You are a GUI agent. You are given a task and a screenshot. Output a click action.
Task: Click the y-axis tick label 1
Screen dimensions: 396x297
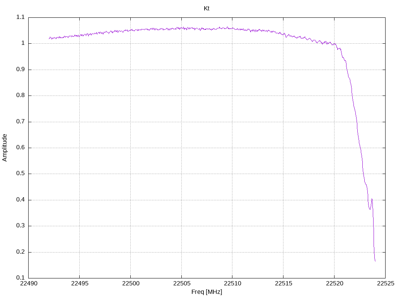click(x=23, y=43)
